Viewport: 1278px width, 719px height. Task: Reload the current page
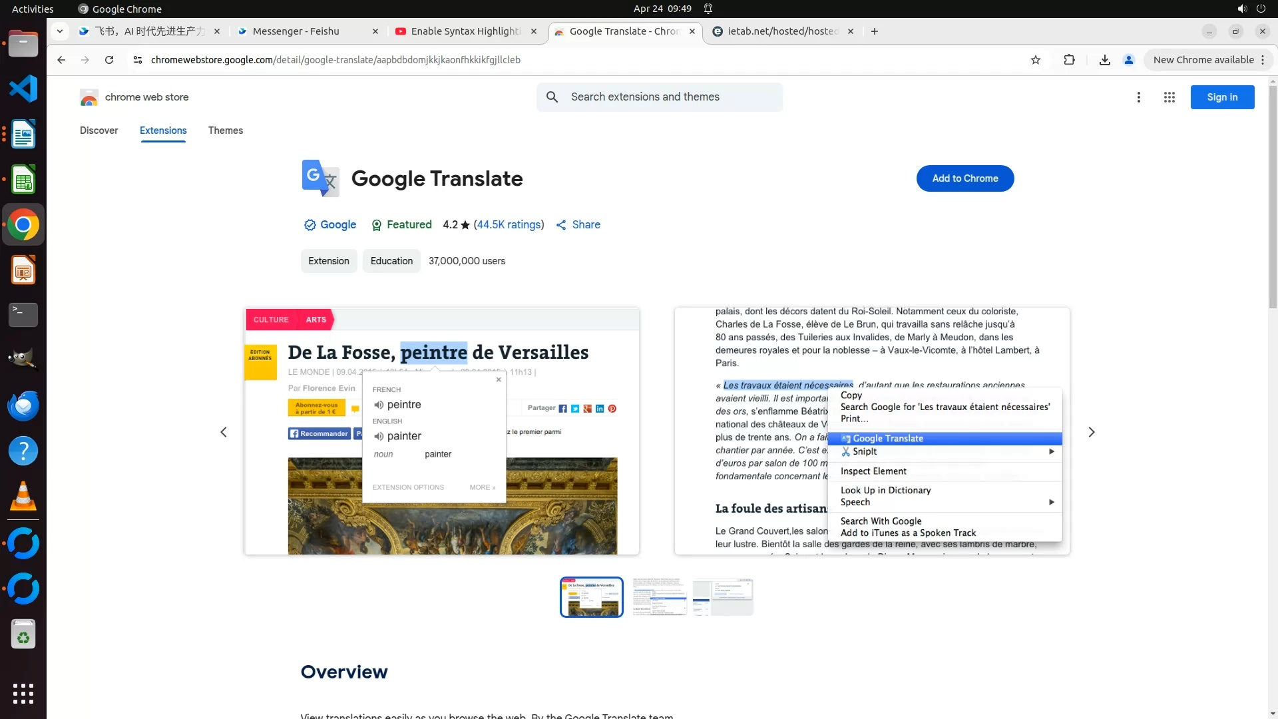109,60
